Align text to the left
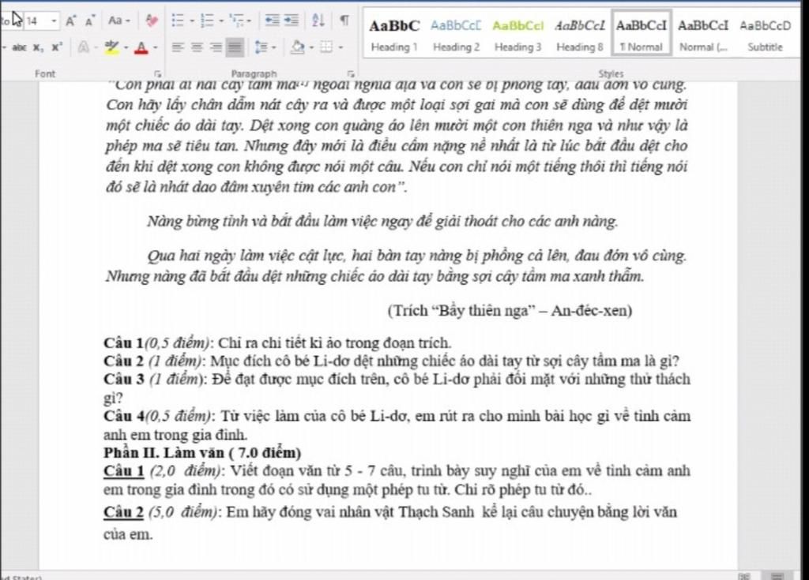 (x=178, y=47)
